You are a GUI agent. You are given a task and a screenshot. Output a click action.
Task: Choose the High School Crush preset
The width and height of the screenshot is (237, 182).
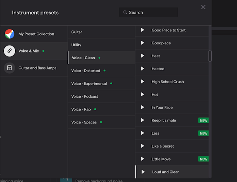168,82
